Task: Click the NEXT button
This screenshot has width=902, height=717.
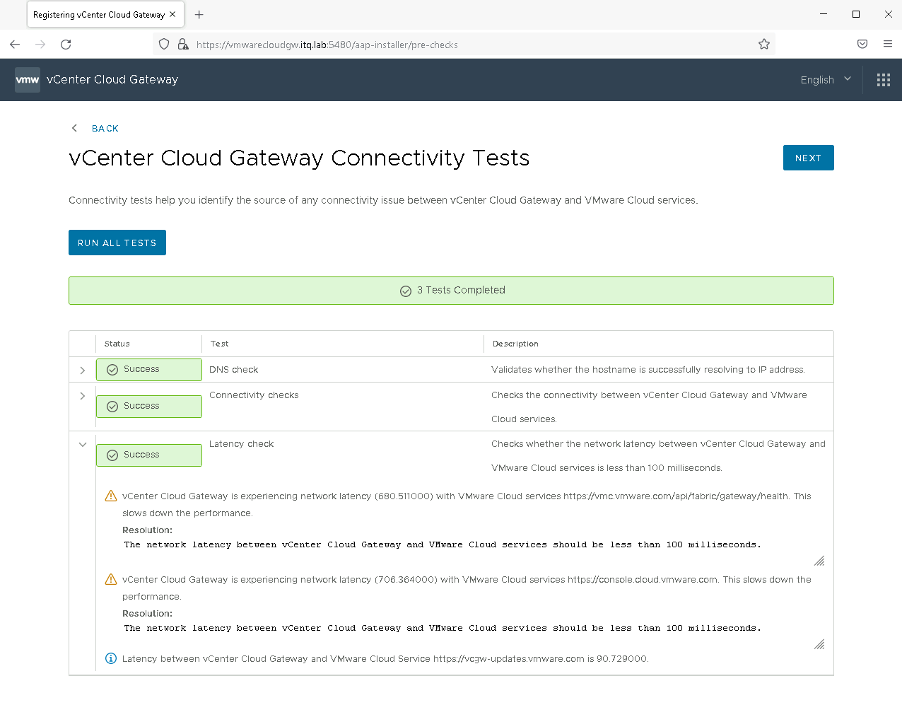Action: [x=808, y=158]
